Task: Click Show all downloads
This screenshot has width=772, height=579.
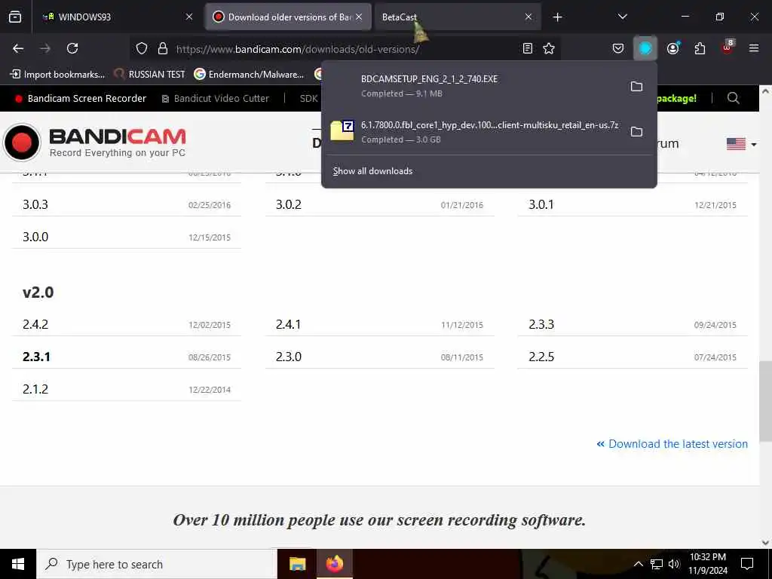Action: (x=372, y=171)
